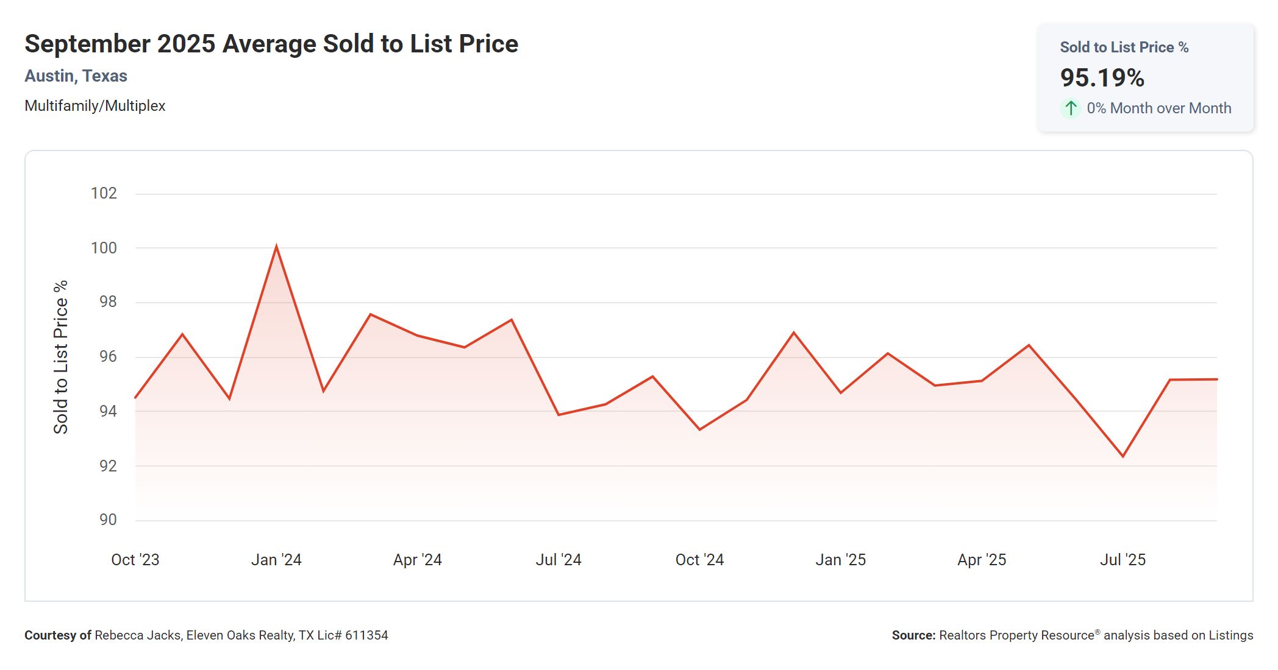Click the "Oct '23" x-axis label

click(135, 560)
